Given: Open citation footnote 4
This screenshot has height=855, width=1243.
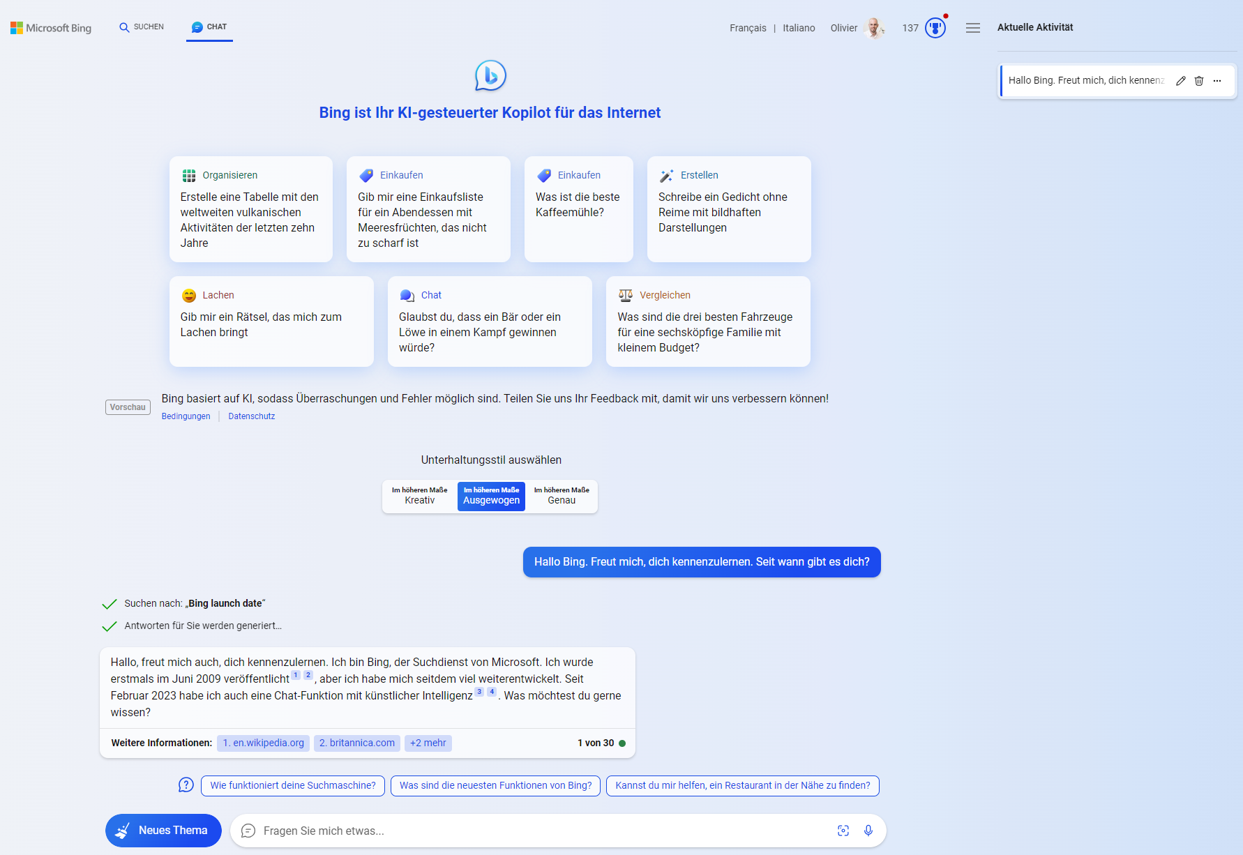Looking at the screenshot, I should pyautogui.click(x=492, y=692).
